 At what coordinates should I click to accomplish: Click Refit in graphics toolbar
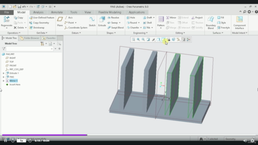point(133,39)
